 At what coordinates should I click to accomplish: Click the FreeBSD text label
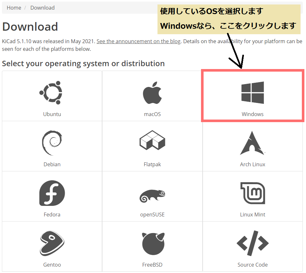pyautogui.click(x=152, y=265)
